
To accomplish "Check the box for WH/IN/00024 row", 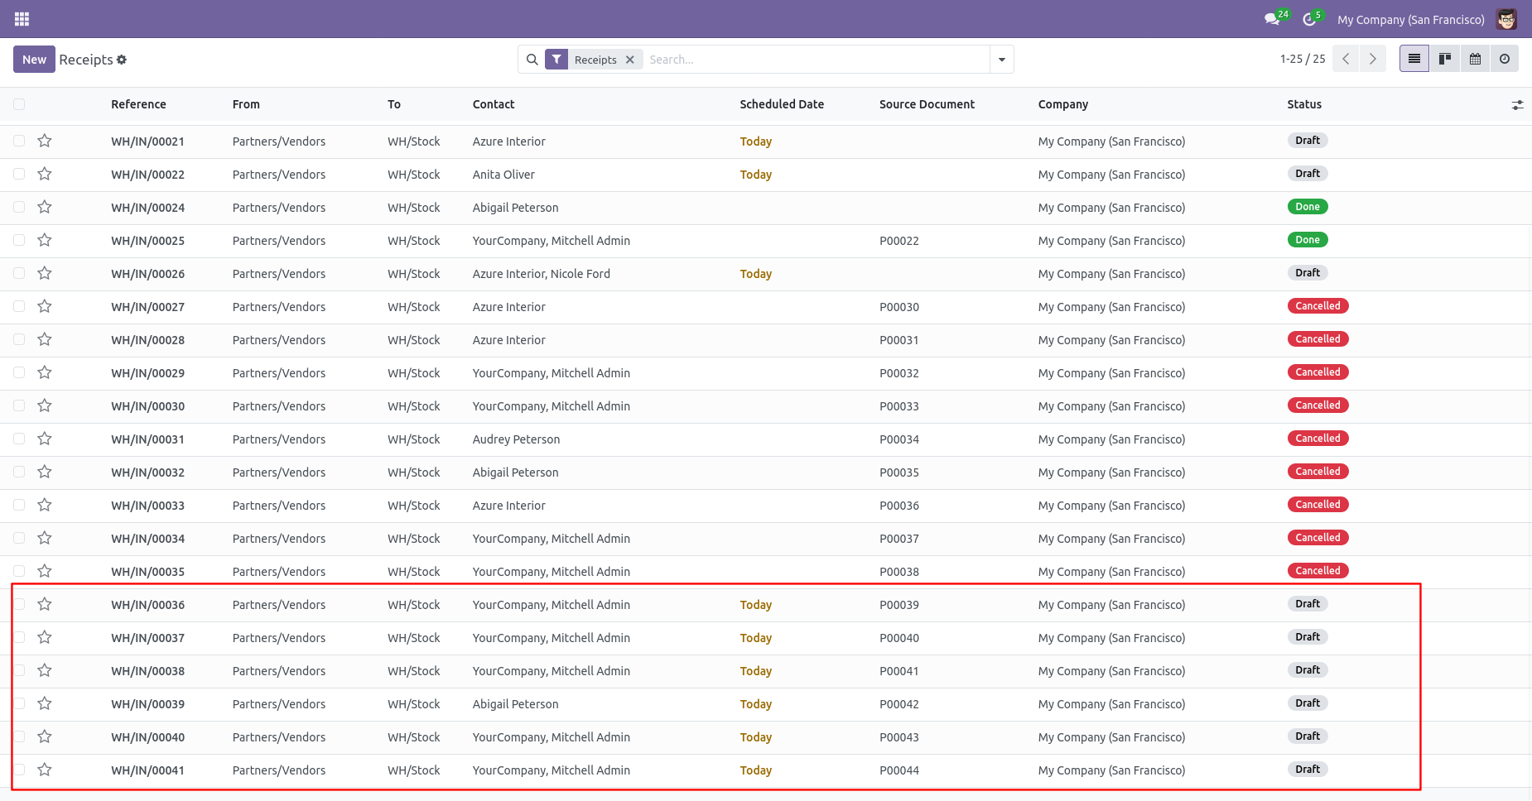I will [19, 207].
